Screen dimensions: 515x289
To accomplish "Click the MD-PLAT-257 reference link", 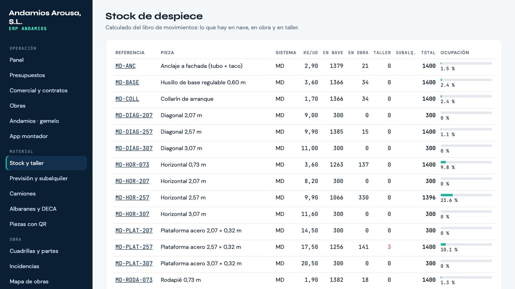I will [x=134, y=247].
